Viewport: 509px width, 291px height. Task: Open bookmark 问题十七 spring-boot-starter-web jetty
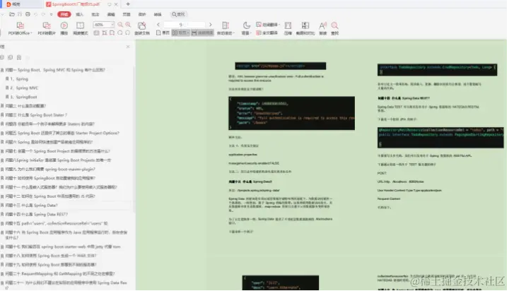point(63,247)
